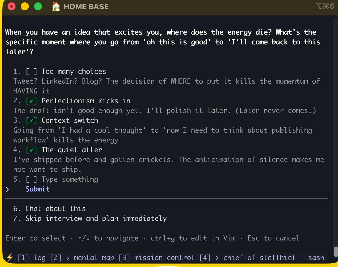The height and width of the screenshot is (267, 338).
Task: Click 'I've shipped before and gotten crickets' description
Action: pos(169,164)
